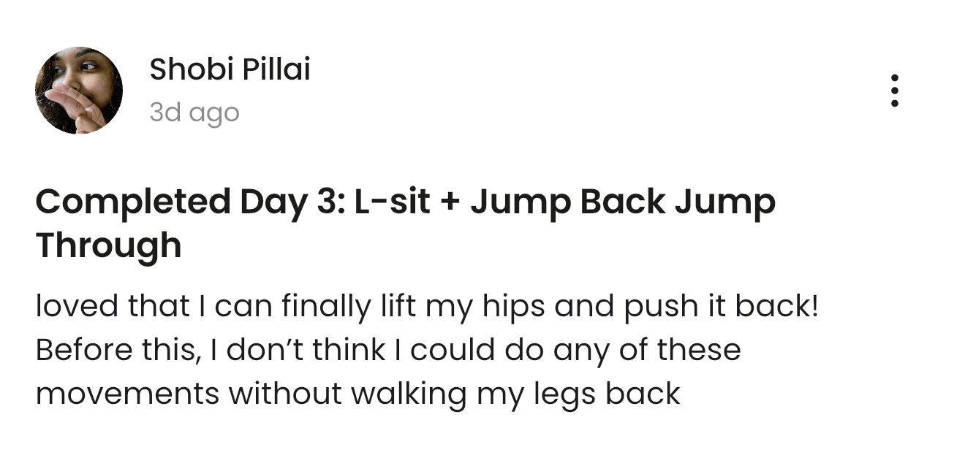Image resolution: width=965 pixels, height=458 pixels.
Task: Open the three-dot post options menu
Action: point(894,91)
